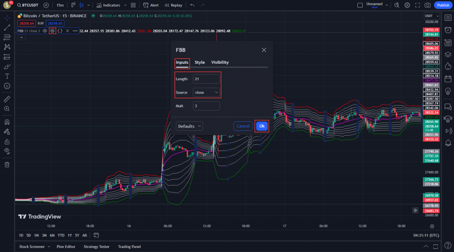The image size is (454, 252).
Task: Redo the last action
Action: pyautogui.click(x=202, y=5)
